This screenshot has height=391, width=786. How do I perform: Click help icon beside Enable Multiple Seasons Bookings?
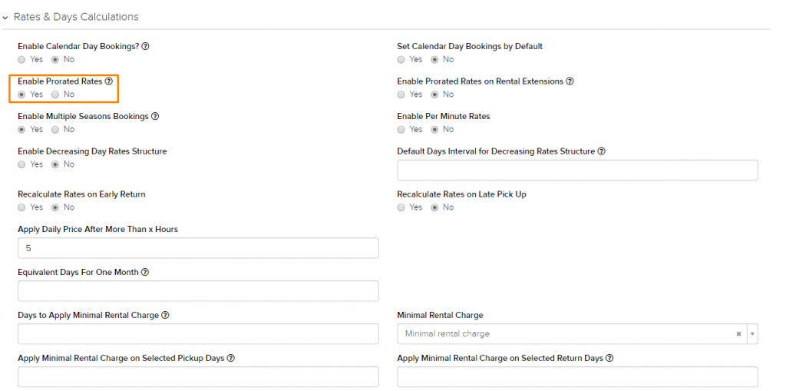point(155,117)
